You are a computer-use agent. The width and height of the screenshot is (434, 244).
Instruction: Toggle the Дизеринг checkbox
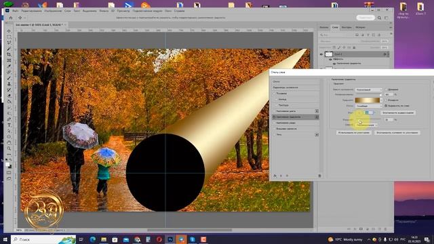point(386,89)
